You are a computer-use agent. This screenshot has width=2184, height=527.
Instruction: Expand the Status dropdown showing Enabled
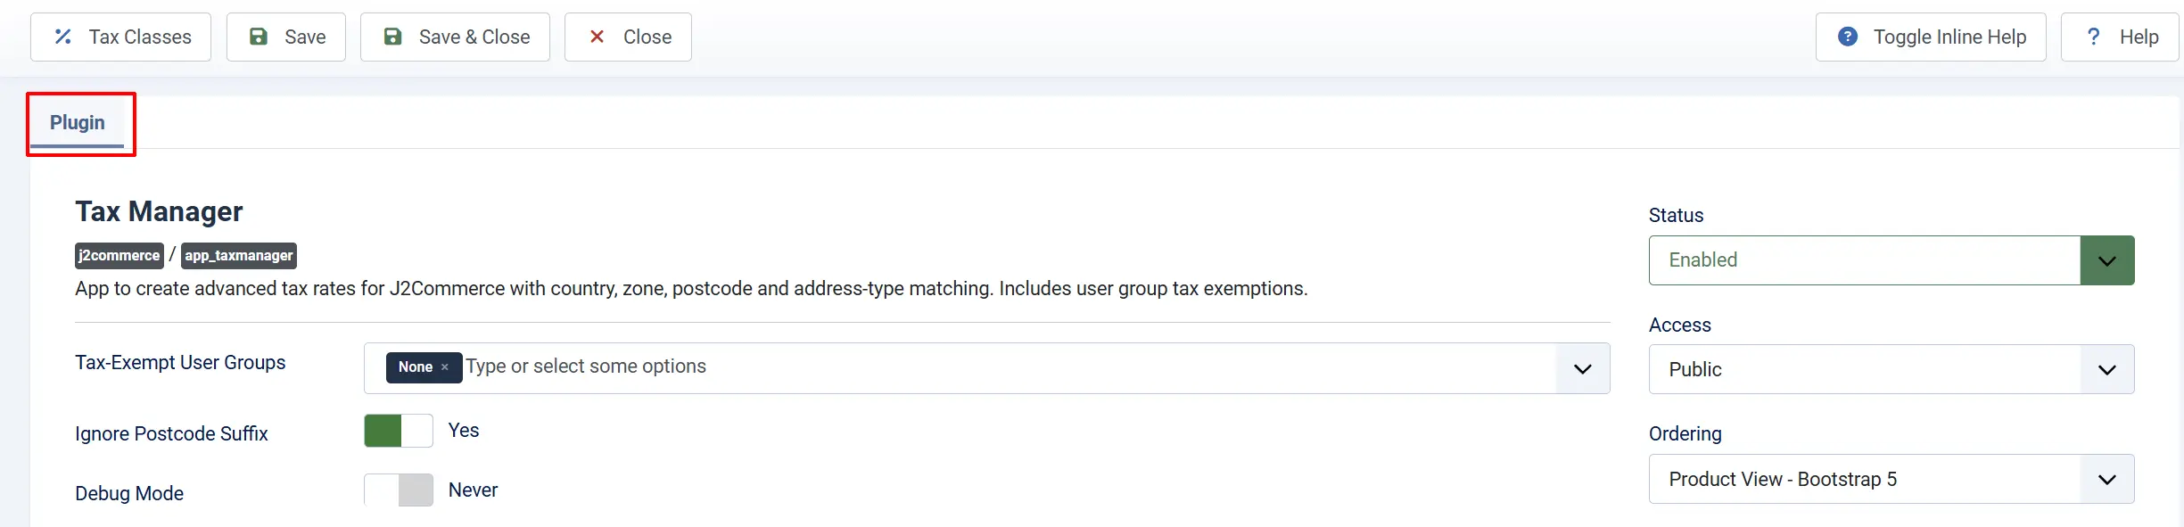(x=1891, y=260)
